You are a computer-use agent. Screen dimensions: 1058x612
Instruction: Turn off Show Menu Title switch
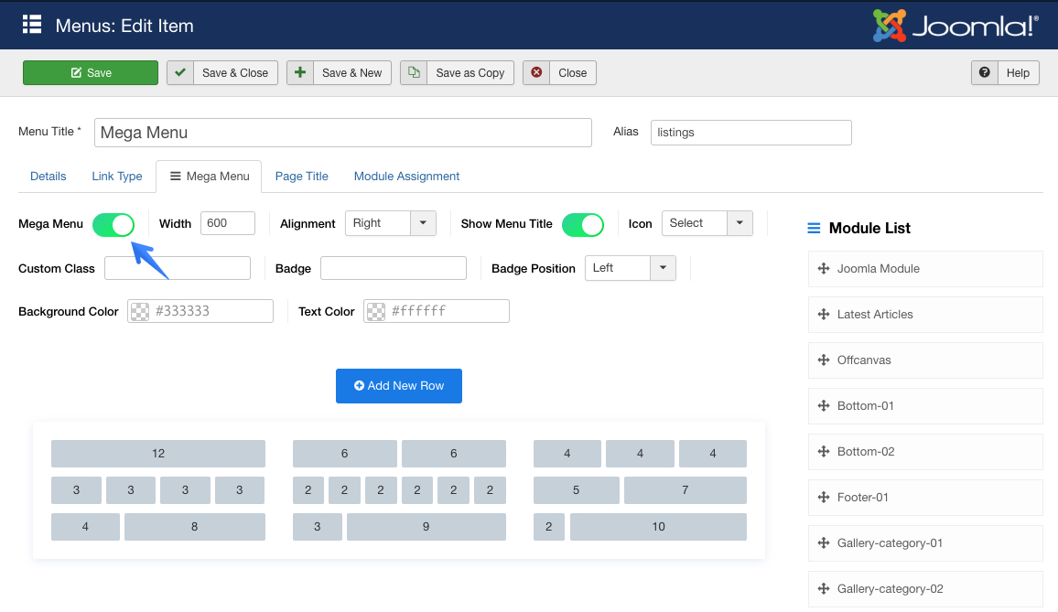point(583,224)
